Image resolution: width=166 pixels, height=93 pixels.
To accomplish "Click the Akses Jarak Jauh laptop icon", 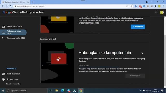I will point(3,27).
